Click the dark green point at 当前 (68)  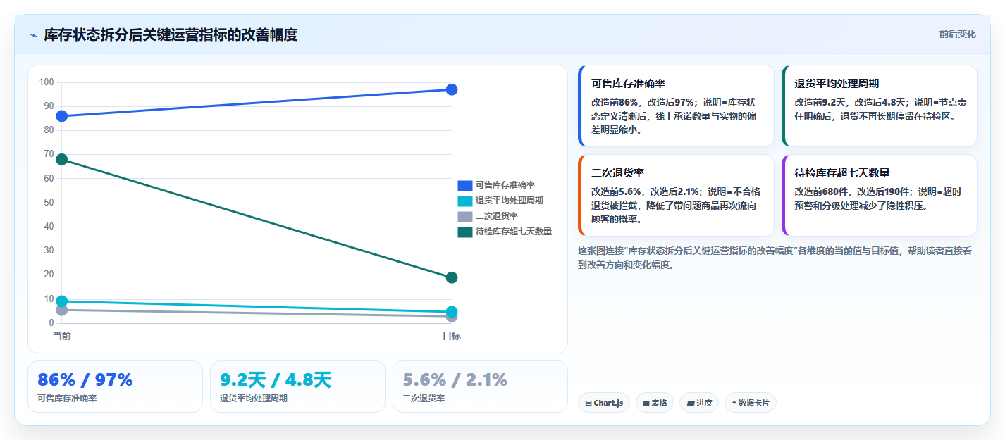tap(62, 159)
